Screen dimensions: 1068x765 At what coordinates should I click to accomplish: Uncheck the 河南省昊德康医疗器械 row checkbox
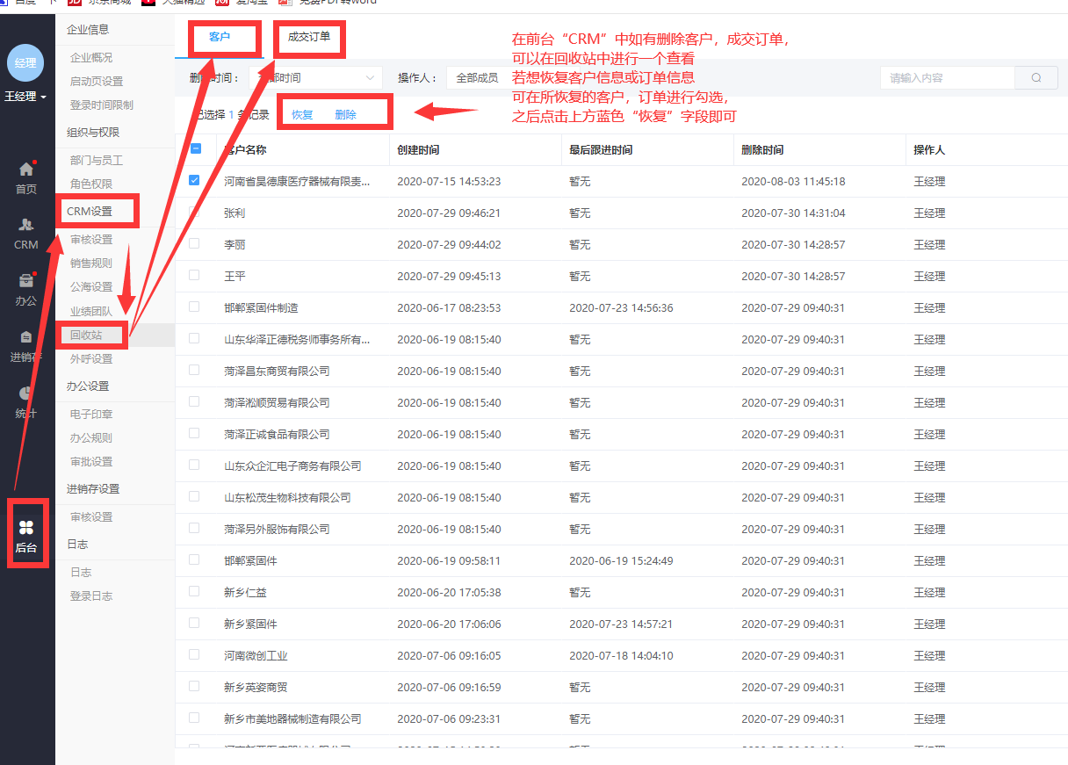[x=195, y=180]
